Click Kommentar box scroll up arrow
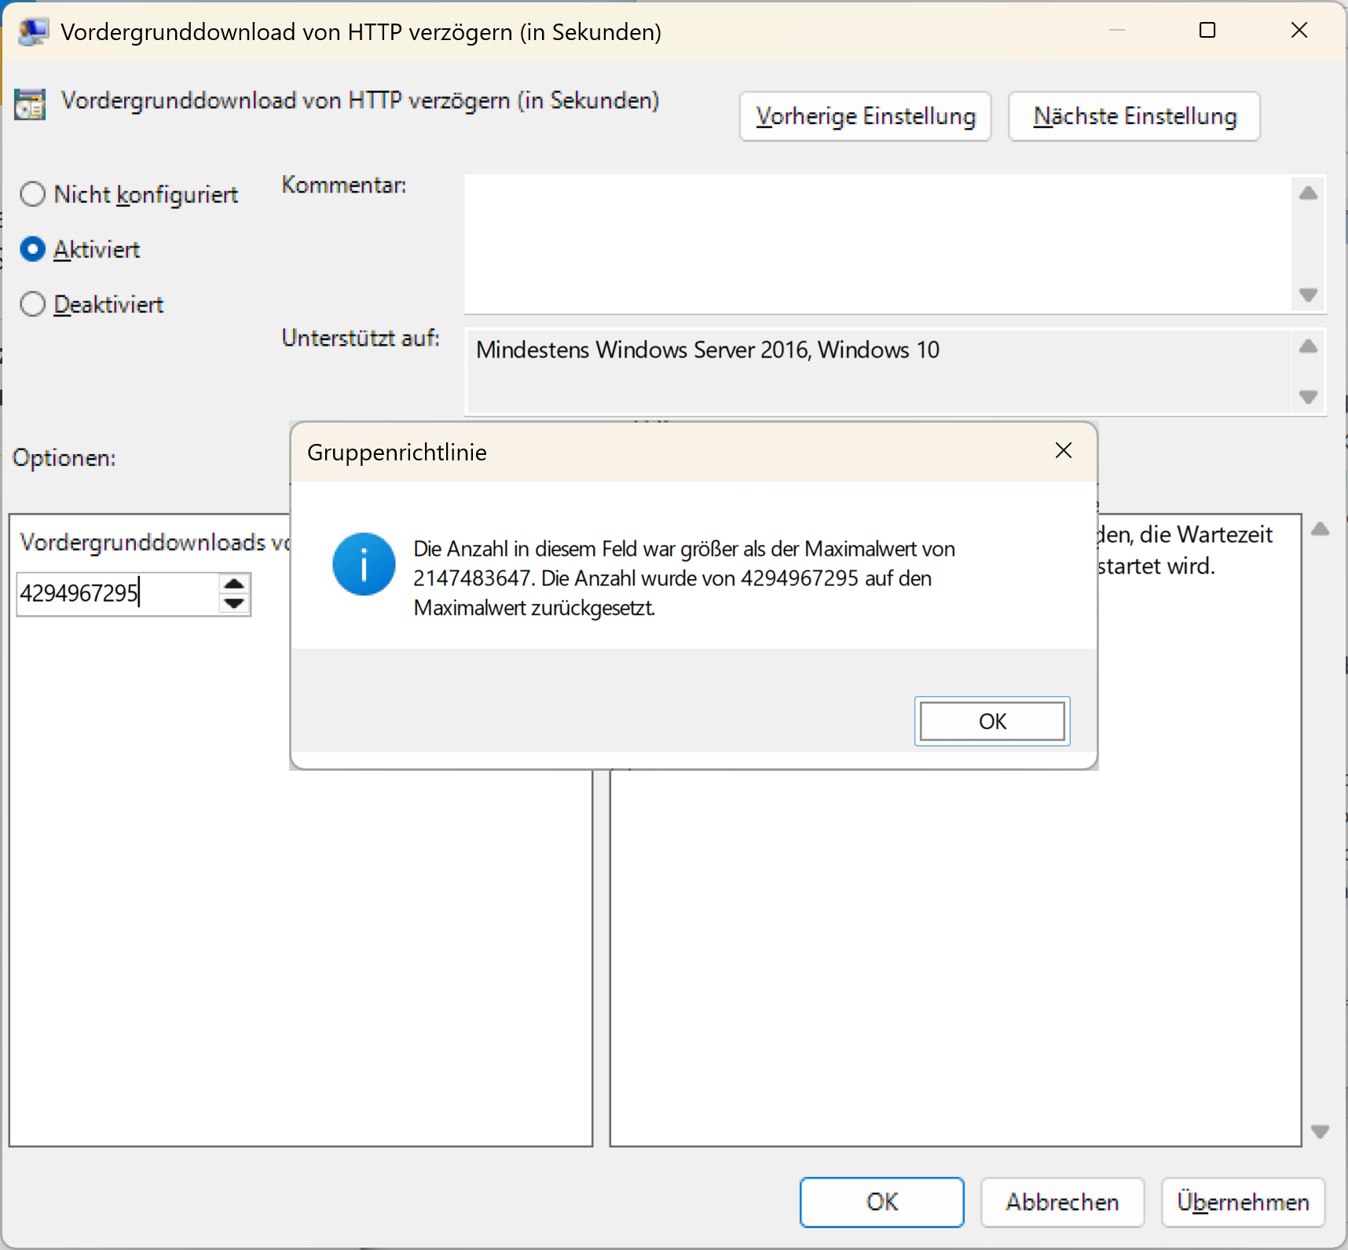The height and width of the screenshot is (1250, 1348). point(1308,193)
